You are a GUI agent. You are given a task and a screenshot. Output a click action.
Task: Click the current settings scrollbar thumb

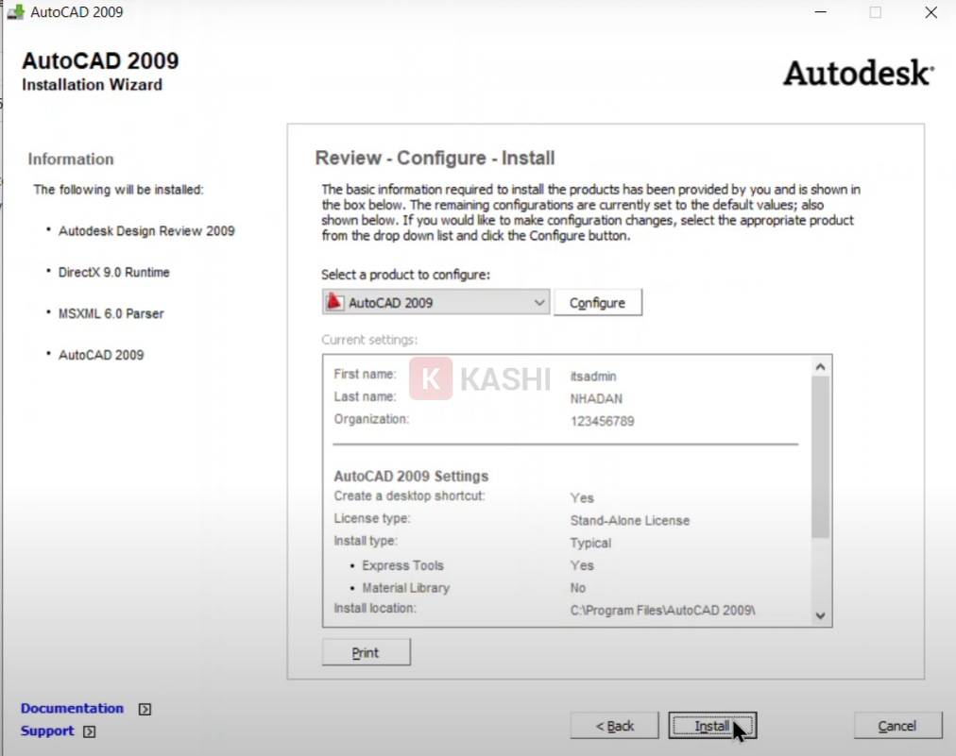[x=820, y=453]
